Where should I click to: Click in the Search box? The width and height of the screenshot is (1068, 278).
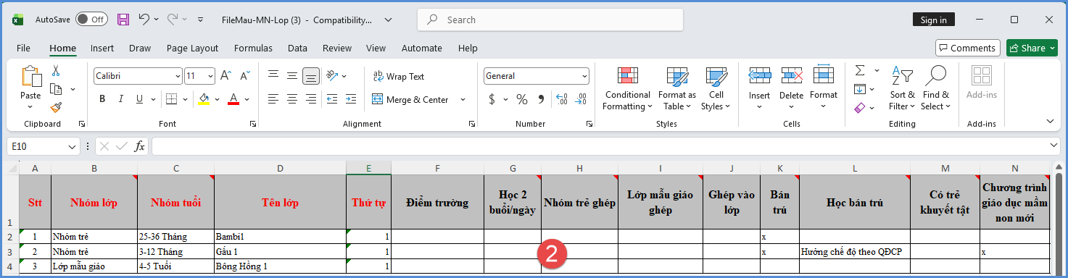click(x=550, y=20)
